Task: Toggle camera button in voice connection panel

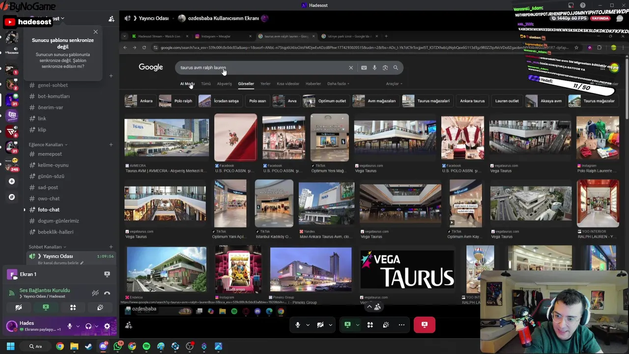Action: 19,307
